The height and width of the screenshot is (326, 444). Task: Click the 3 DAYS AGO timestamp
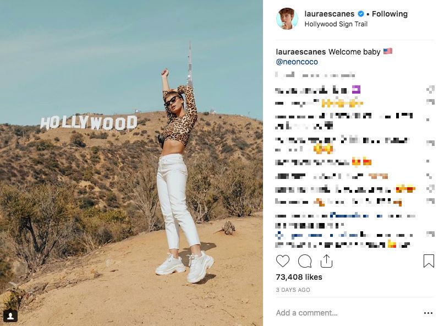pyautogui.click(x=293, y=290)
